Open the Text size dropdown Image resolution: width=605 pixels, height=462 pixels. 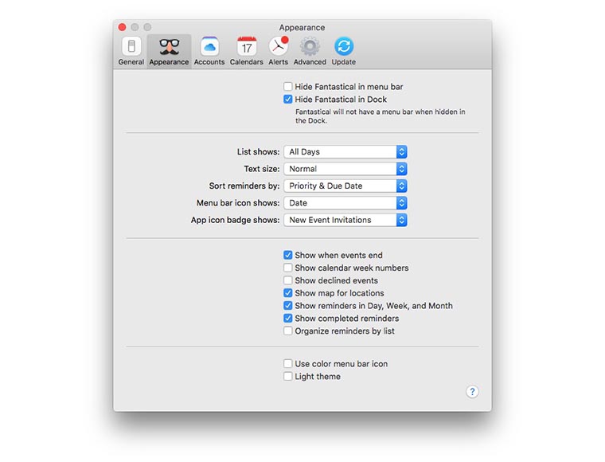pyautogui.click(x=345, y=169)
